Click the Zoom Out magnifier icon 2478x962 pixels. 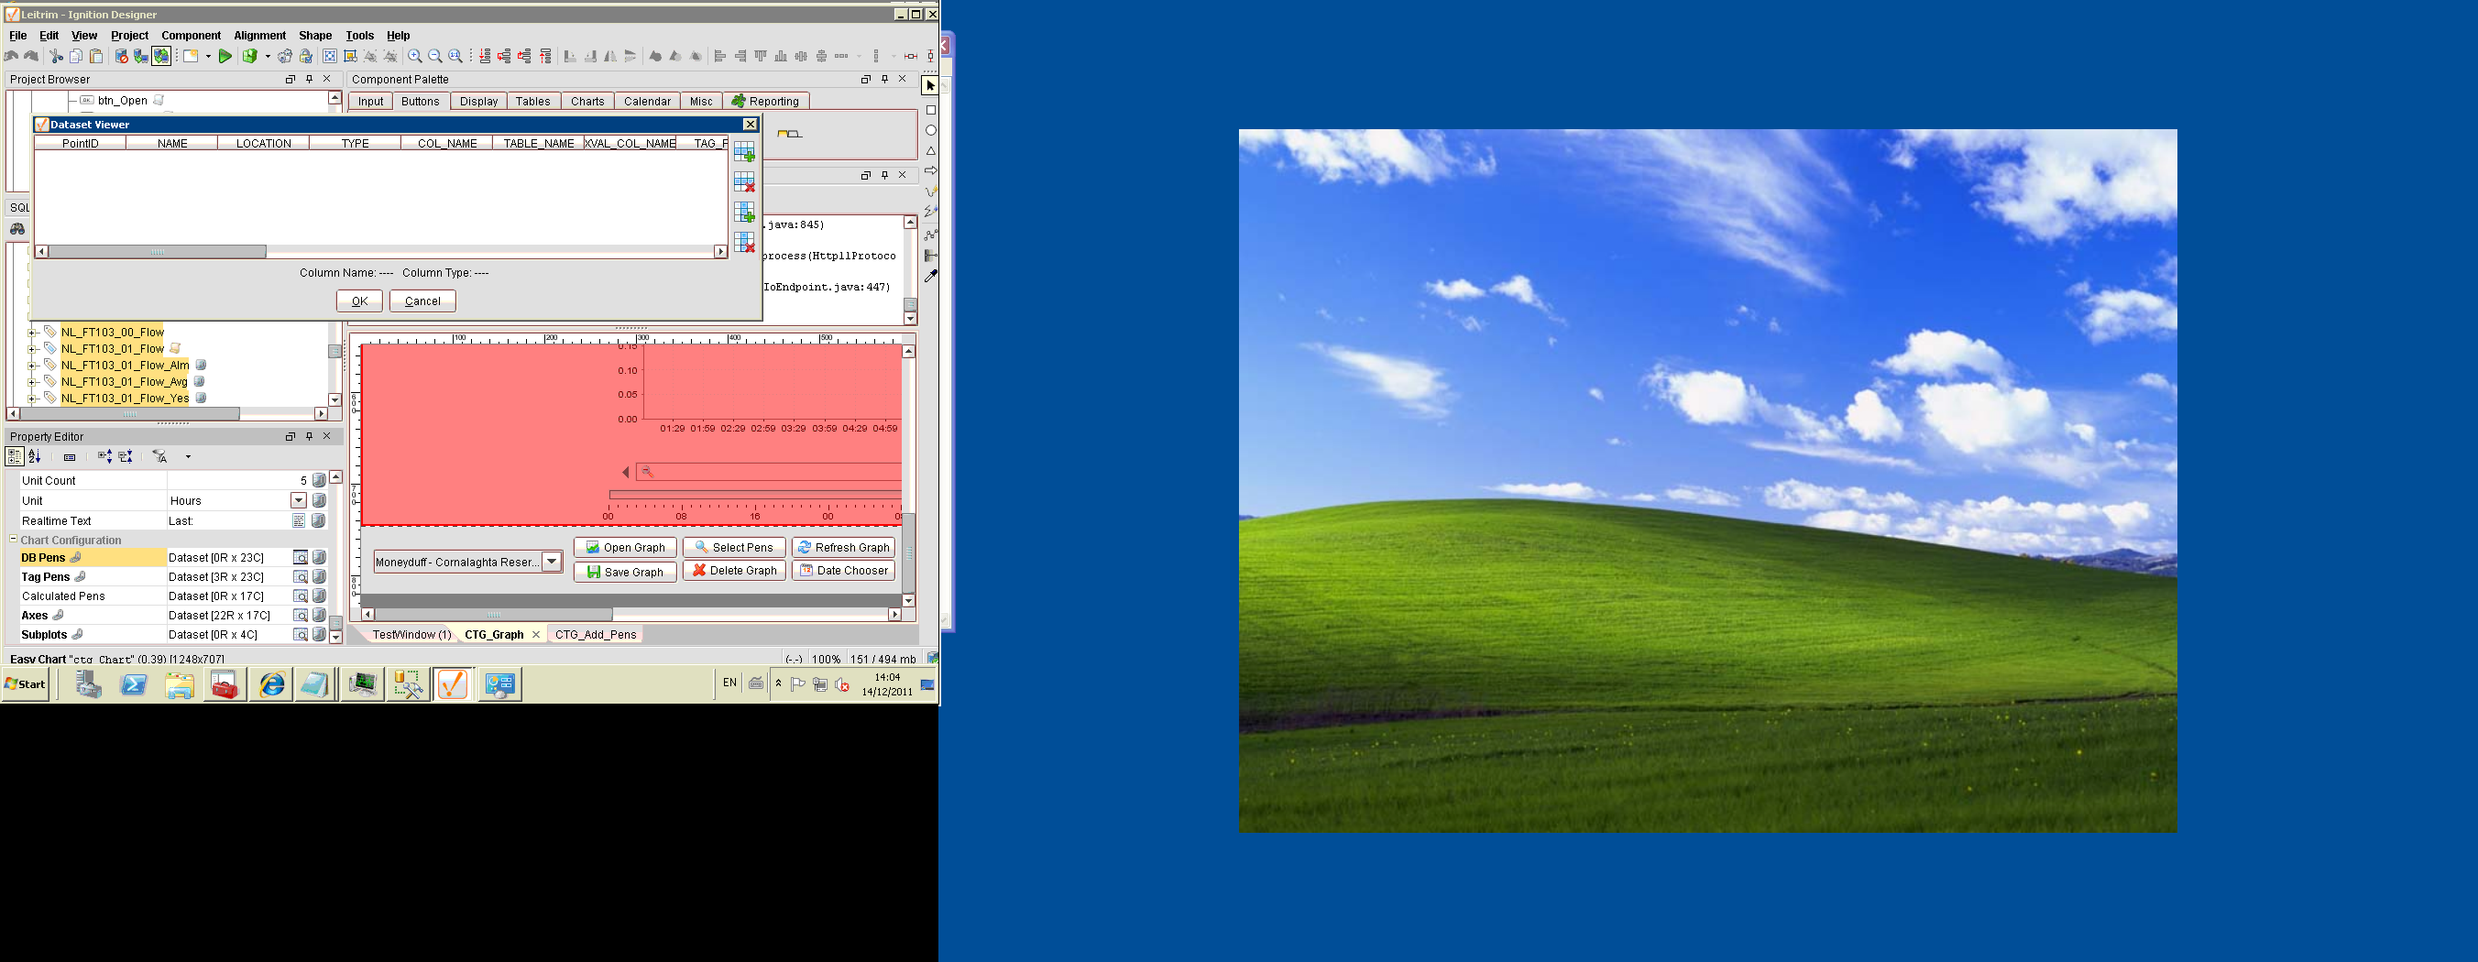(434, 57)
